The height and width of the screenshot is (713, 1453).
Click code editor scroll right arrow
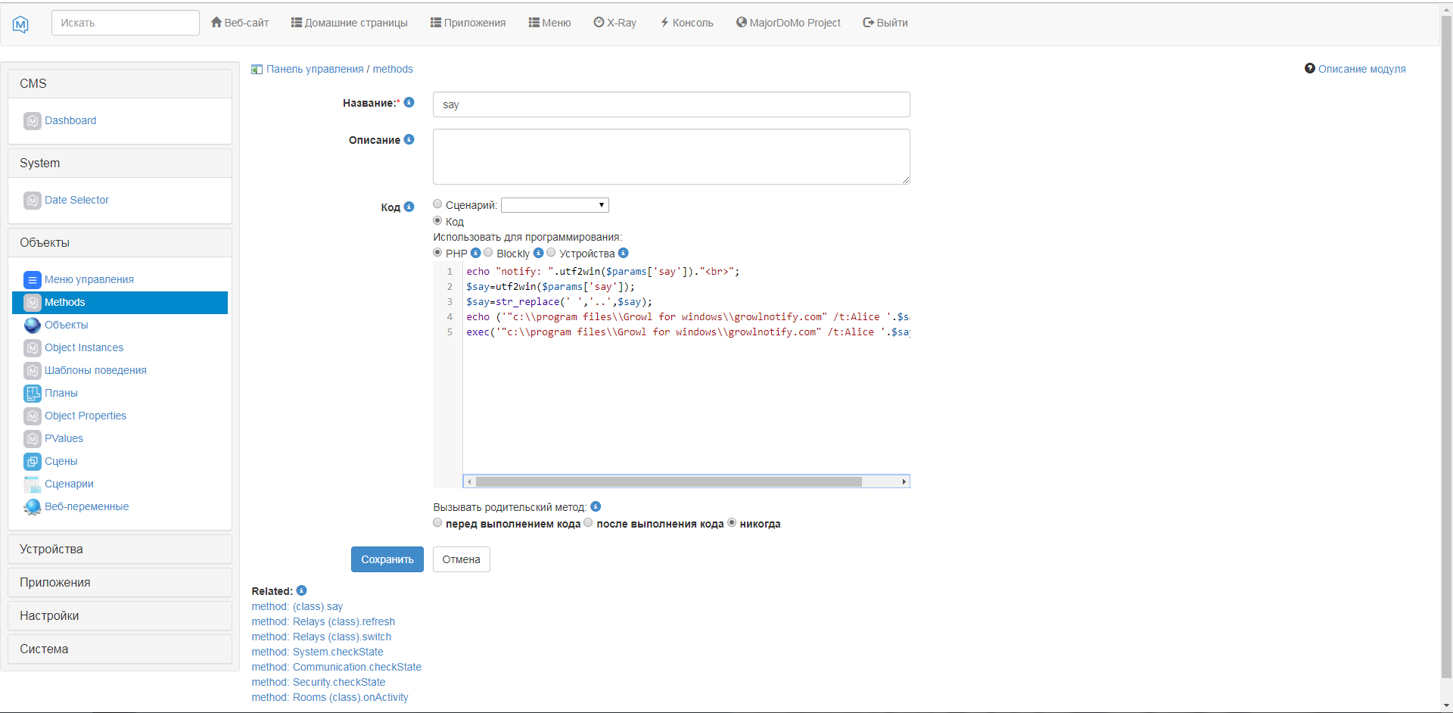point(904,481)
